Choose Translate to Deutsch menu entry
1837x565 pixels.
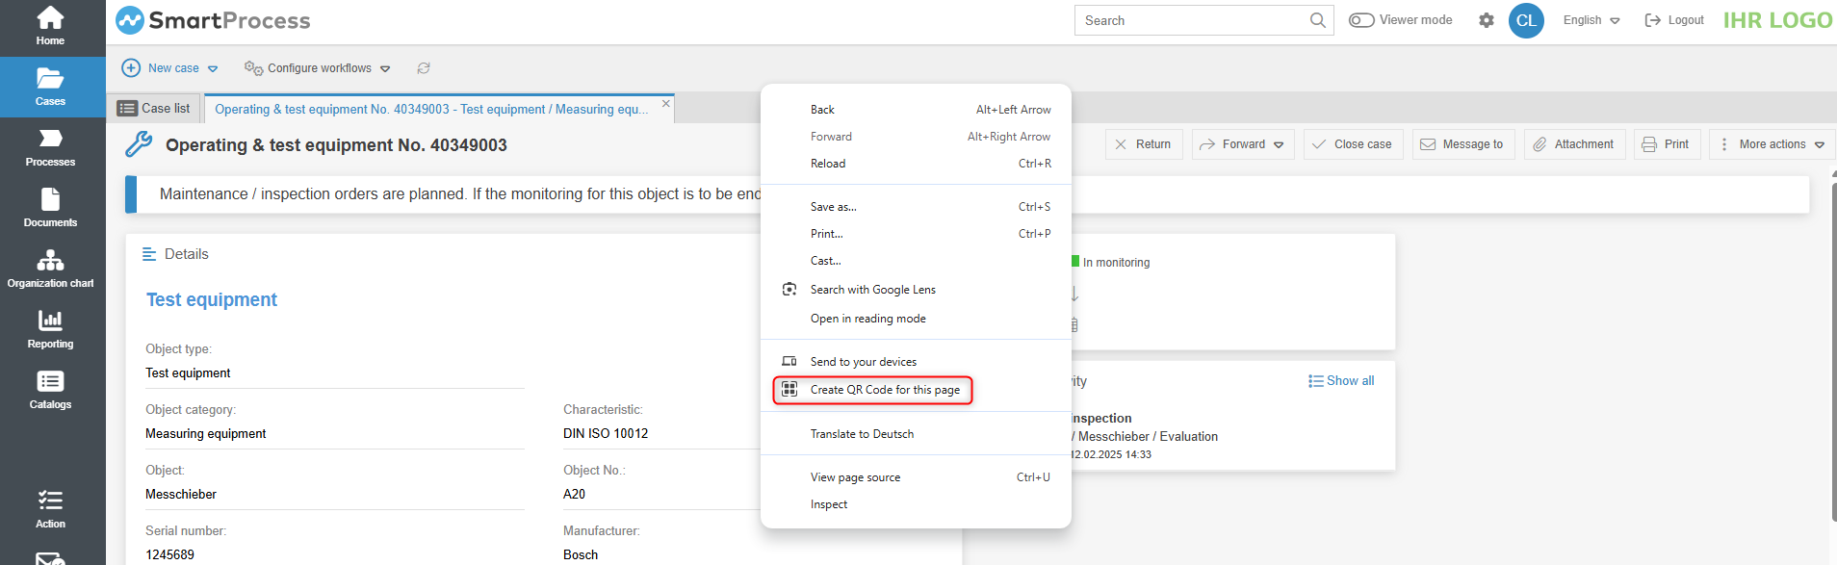[862, 434]
